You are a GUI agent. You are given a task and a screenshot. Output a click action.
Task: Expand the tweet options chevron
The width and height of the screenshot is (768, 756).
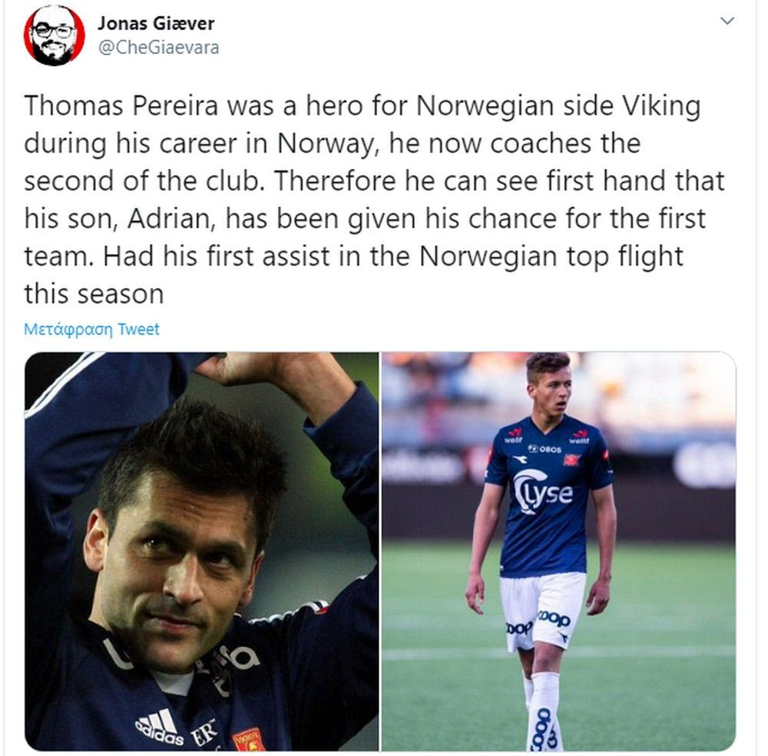727,21
